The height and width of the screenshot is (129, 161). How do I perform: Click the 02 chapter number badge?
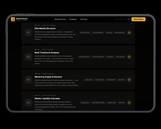coord(28,57)
